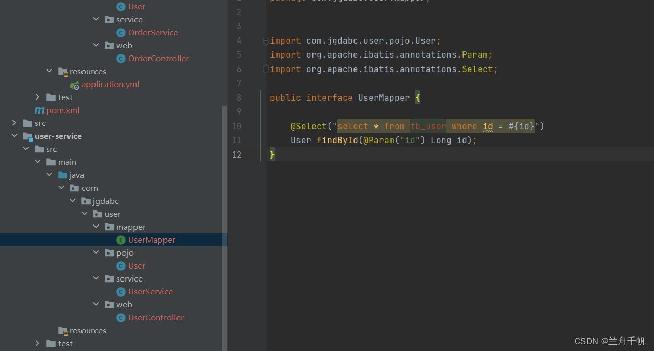Screen dimensions: 654x351
Task: Expand the test folder below UserController's resources
Action: click(x=37, y=343)
